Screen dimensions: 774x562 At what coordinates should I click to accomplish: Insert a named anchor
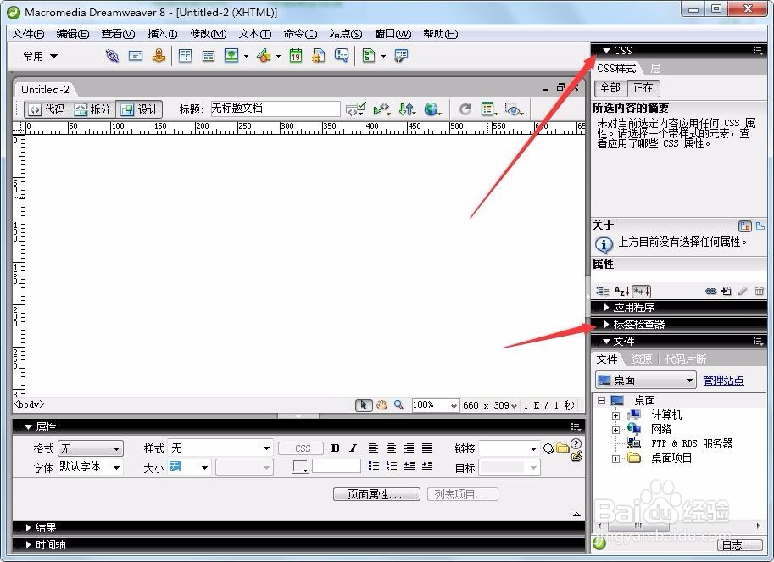coord(159,56)
